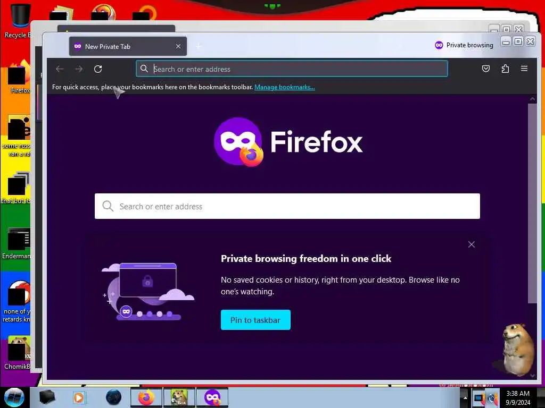Click the taskbar clock showing 3:38 AM

tap(518, 398)
